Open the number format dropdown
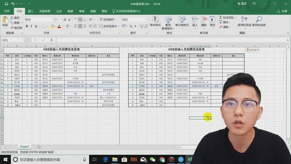This screenshot has width=291, height=164. [x=146, y=20]
